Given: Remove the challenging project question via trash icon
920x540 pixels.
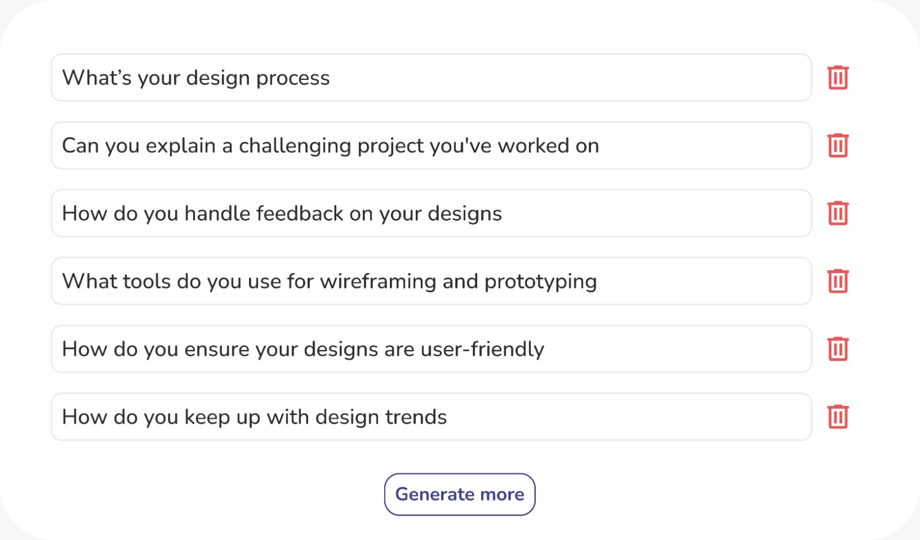Looking at the screenshot, I should [x=838, y=145].
